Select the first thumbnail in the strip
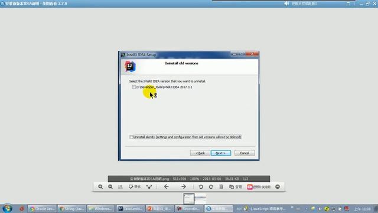This screenshot has width=378, height=213. [189, 199]
